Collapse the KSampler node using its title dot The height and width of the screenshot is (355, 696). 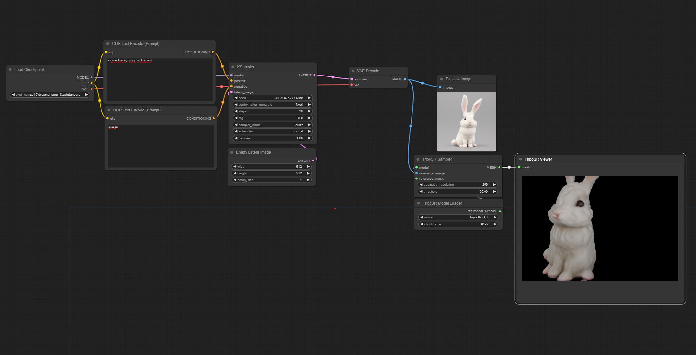233,67
